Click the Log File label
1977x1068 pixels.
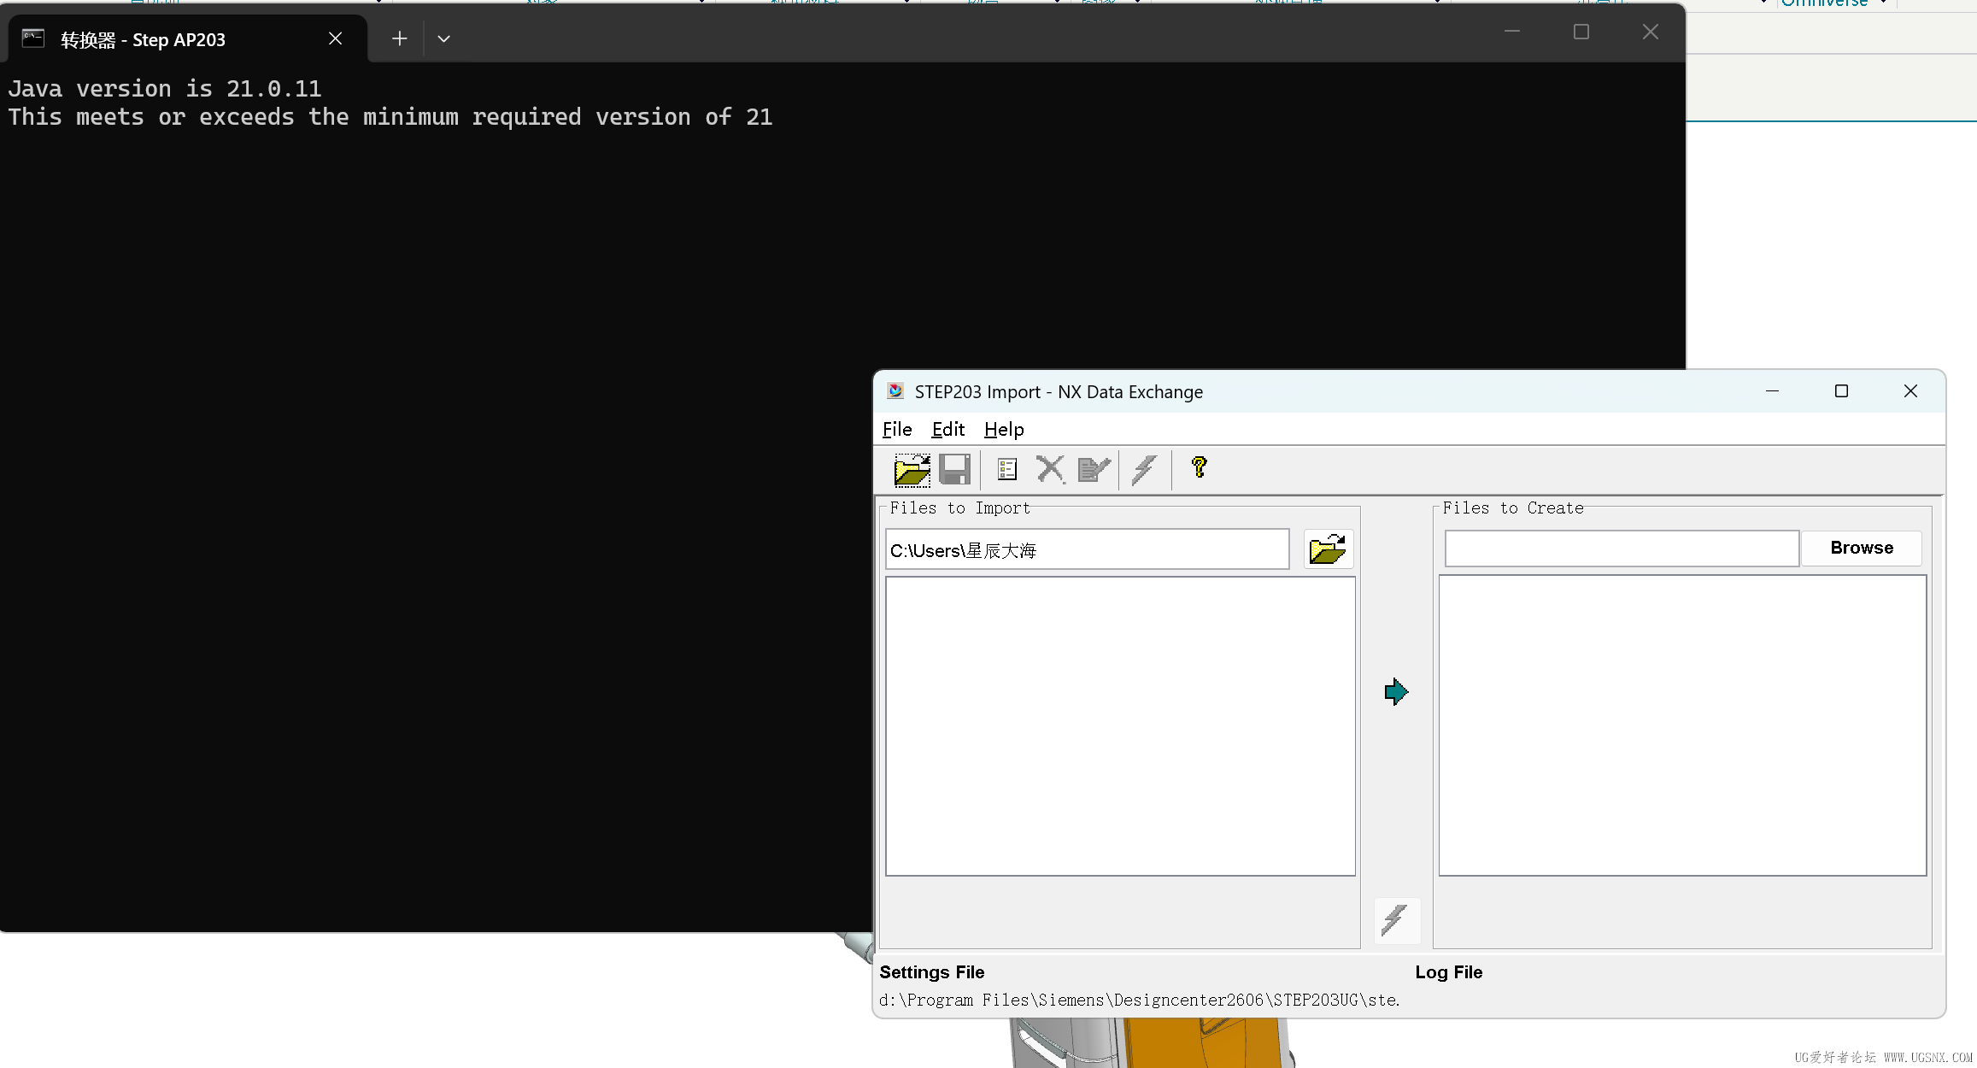coord(1448,972)
